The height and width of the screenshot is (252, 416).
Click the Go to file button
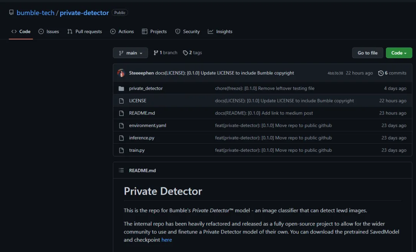[367, 53]
